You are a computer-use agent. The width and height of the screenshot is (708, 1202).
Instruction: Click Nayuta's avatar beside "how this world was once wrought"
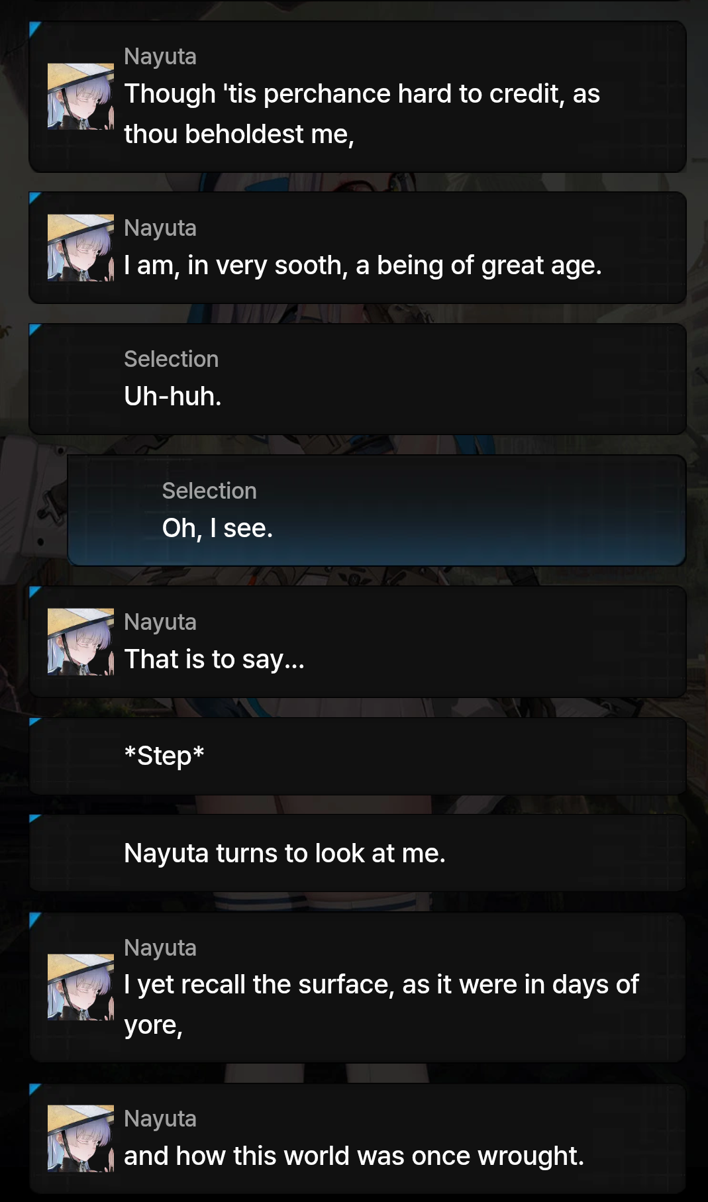(81, 1138)
